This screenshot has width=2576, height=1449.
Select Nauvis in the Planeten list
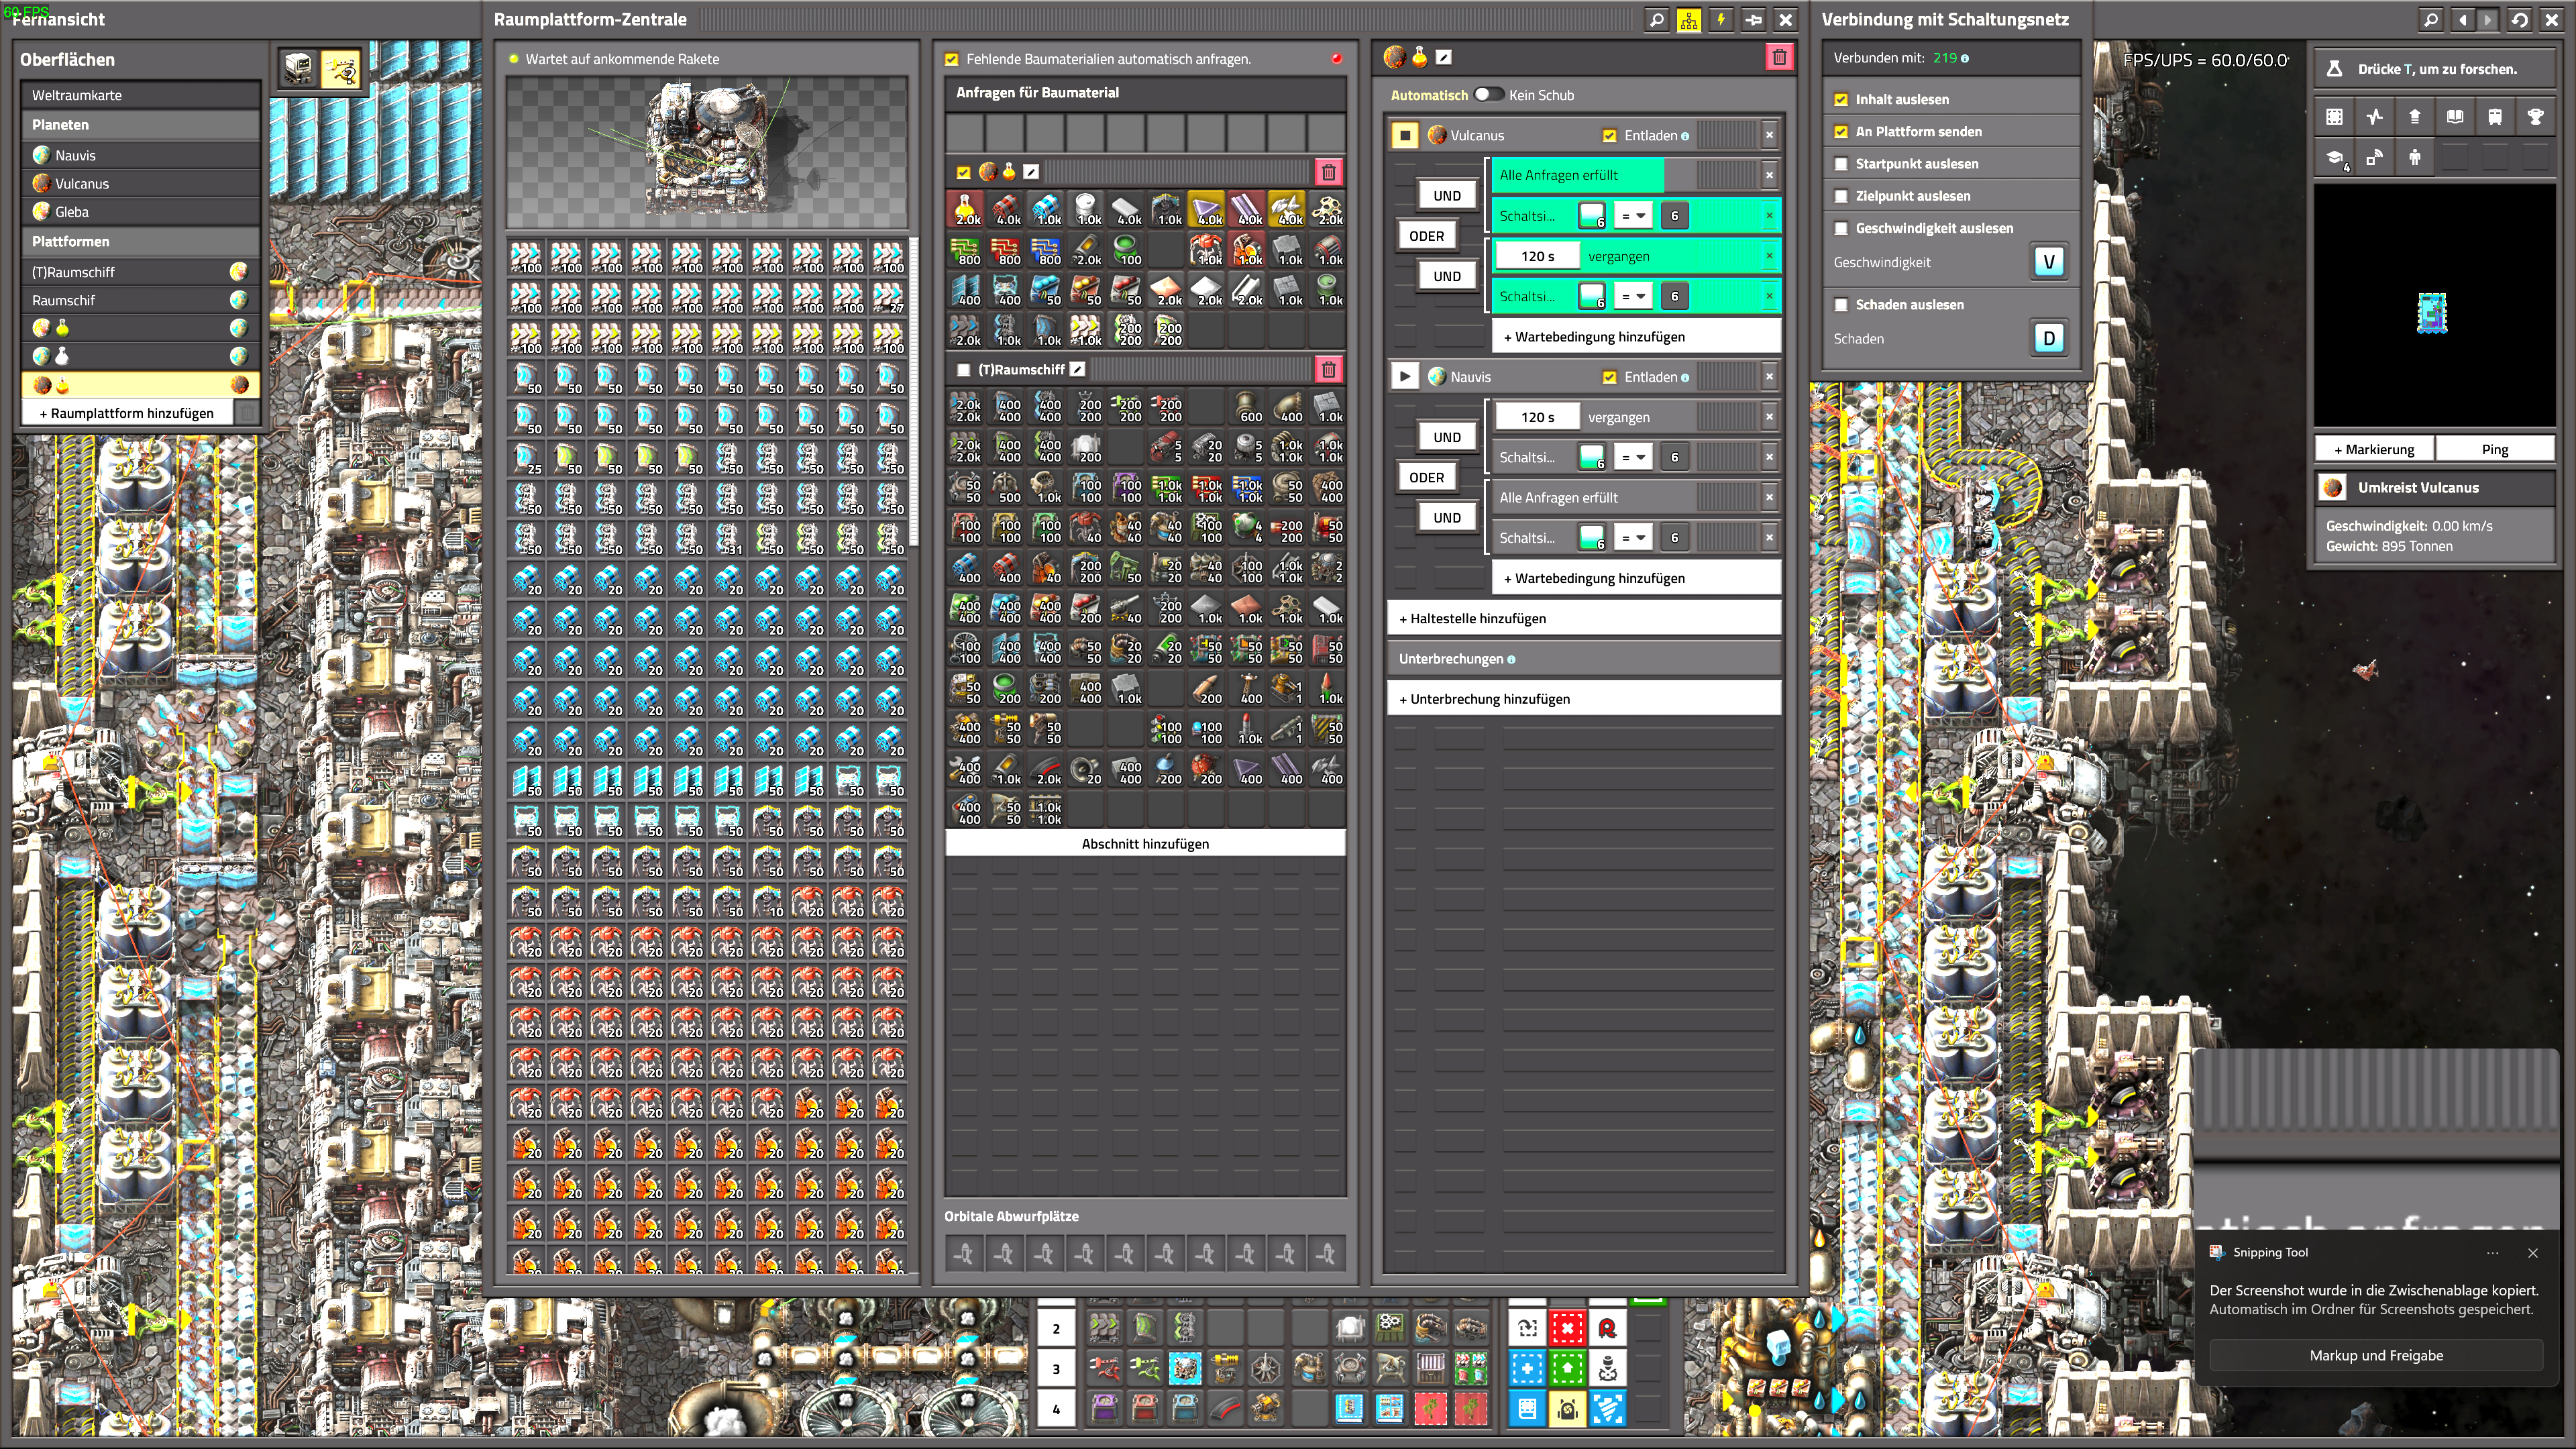click(x=141, y=155)
